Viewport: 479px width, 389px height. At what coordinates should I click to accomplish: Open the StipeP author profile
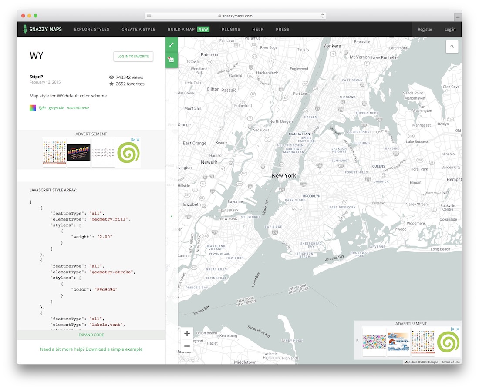point(36,77)
